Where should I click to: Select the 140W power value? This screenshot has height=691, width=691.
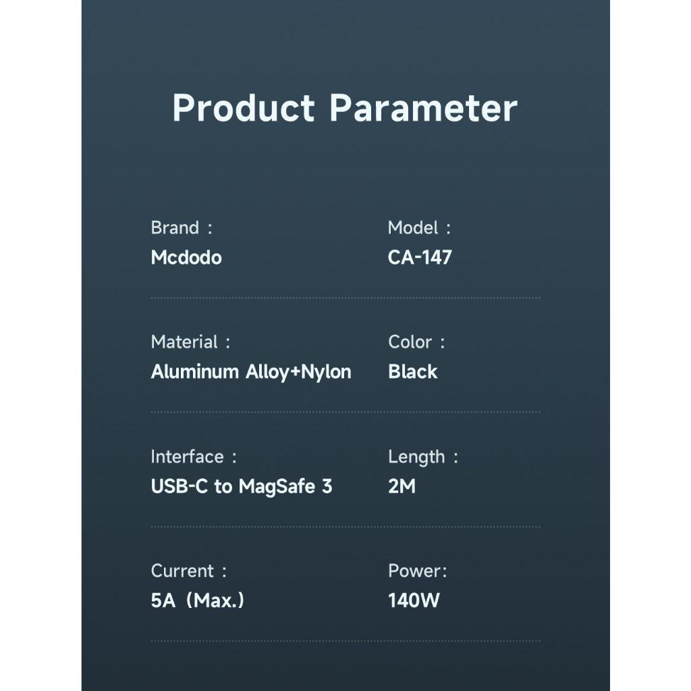(414, 601)
